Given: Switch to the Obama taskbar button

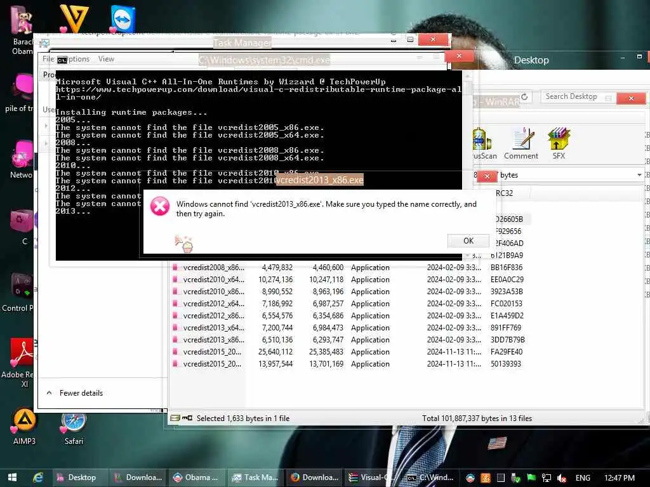Looking at the screenshot, I should (x=197, y=477).
